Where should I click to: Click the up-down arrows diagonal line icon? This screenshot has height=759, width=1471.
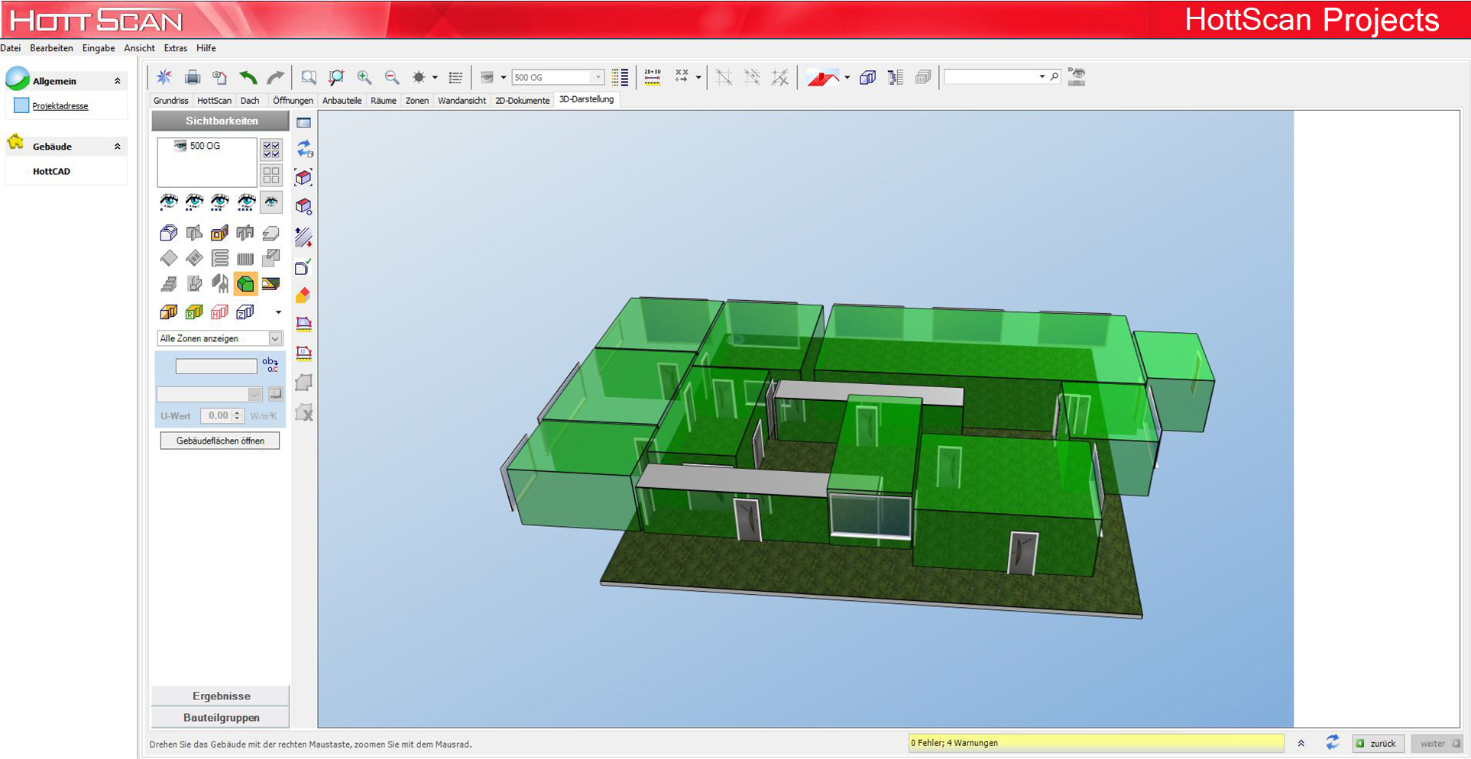point(304,237)
